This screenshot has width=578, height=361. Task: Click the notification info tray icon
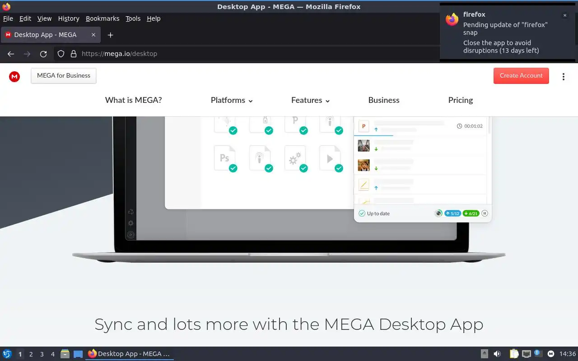(538, 353)
